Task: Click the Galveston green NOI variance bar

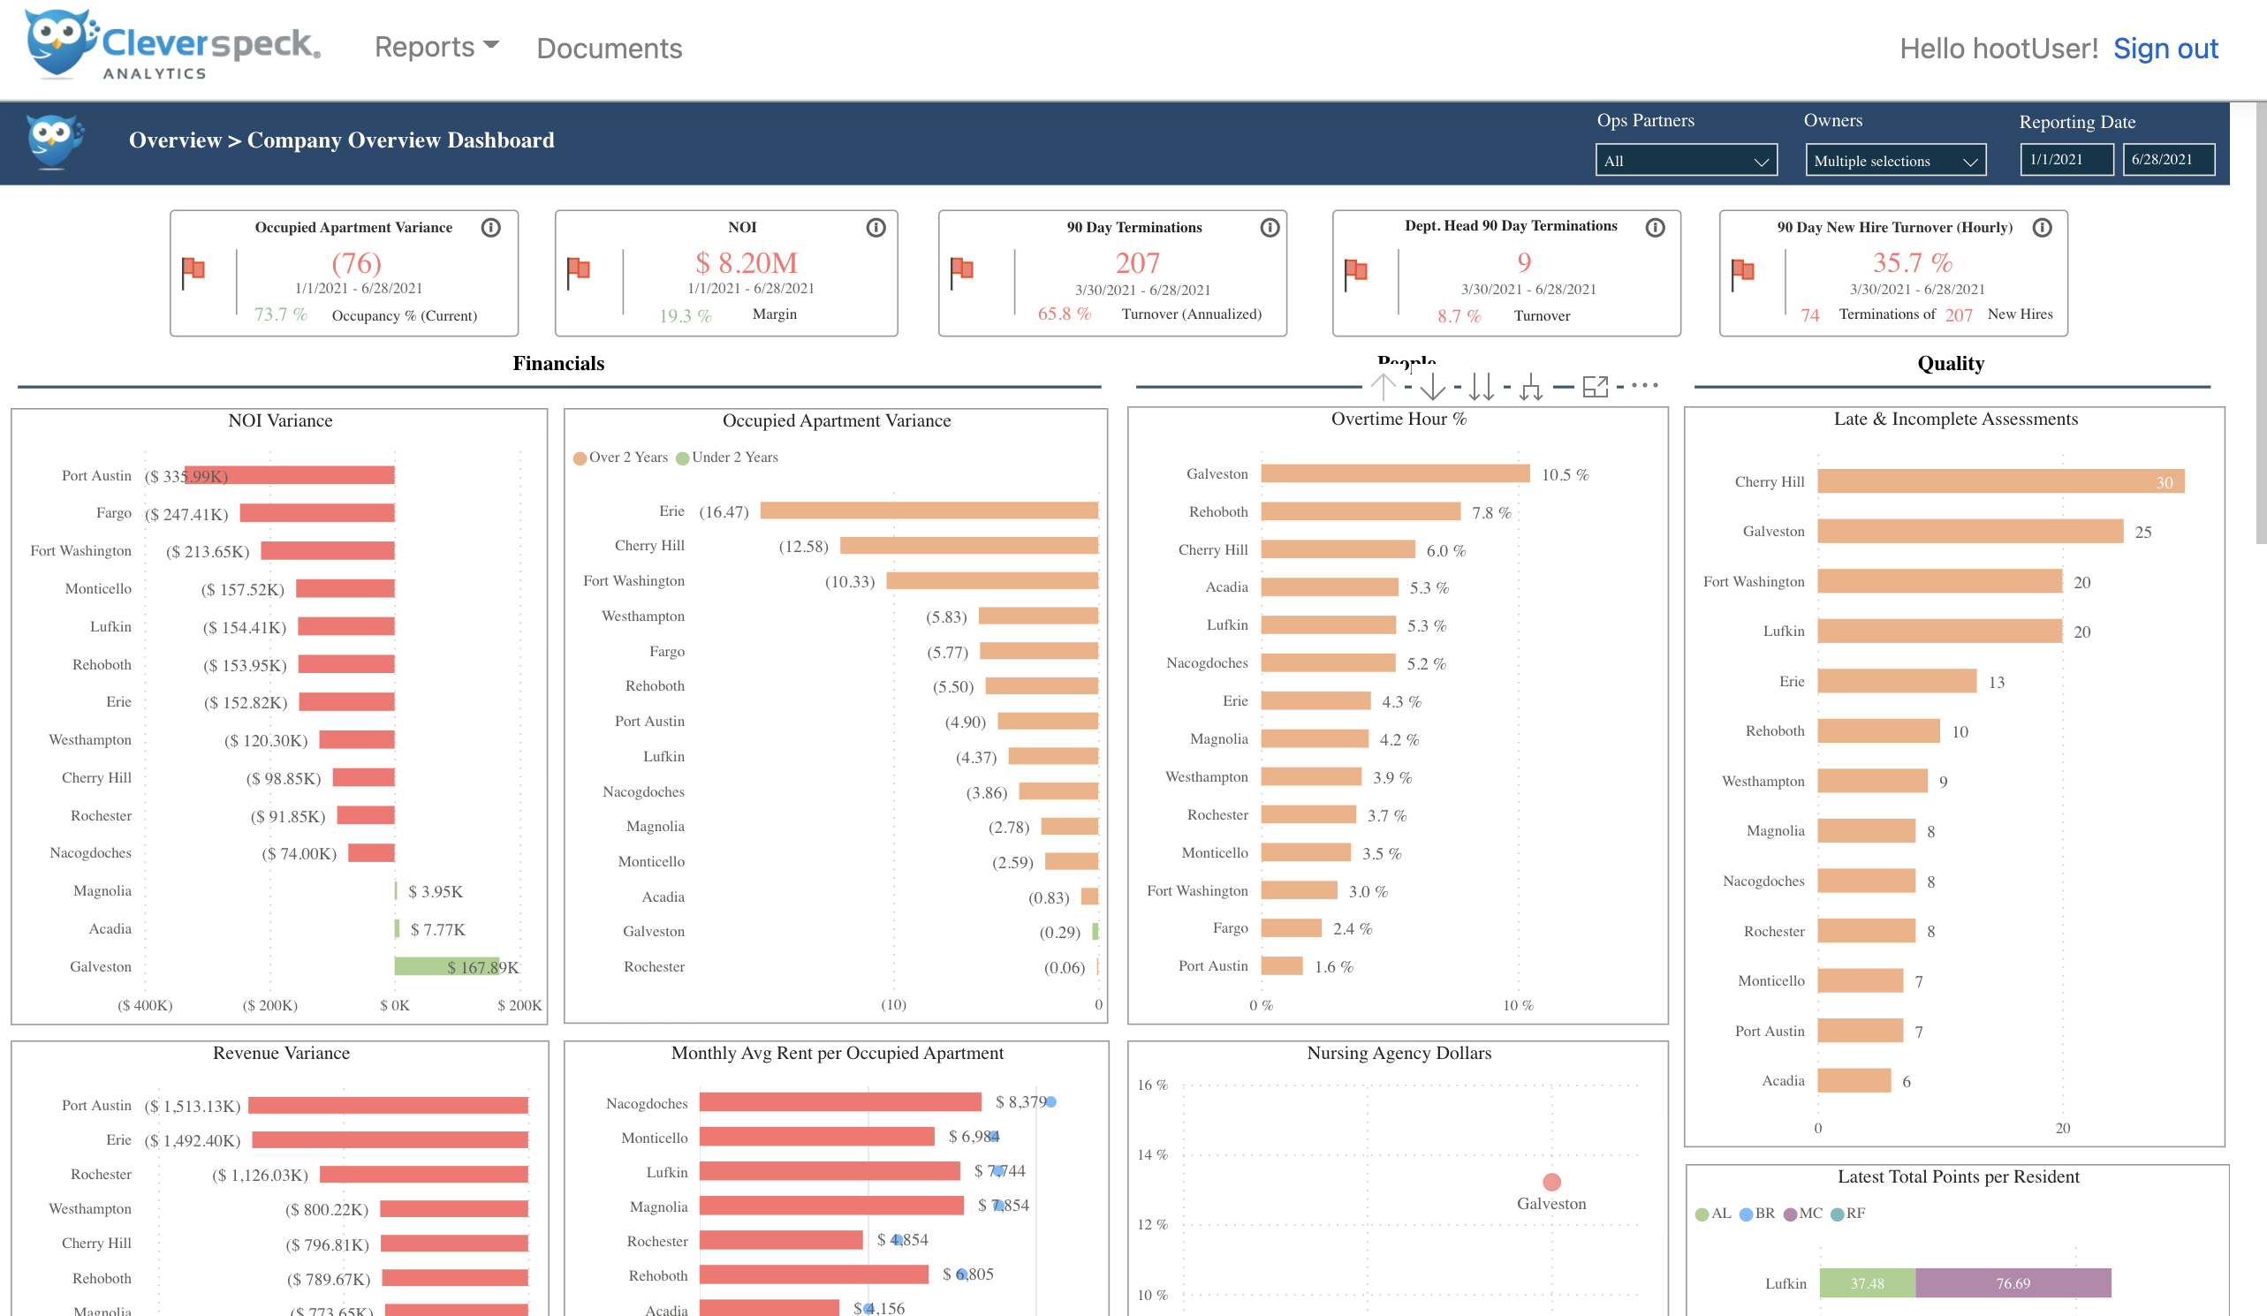Action: (446, 967)
